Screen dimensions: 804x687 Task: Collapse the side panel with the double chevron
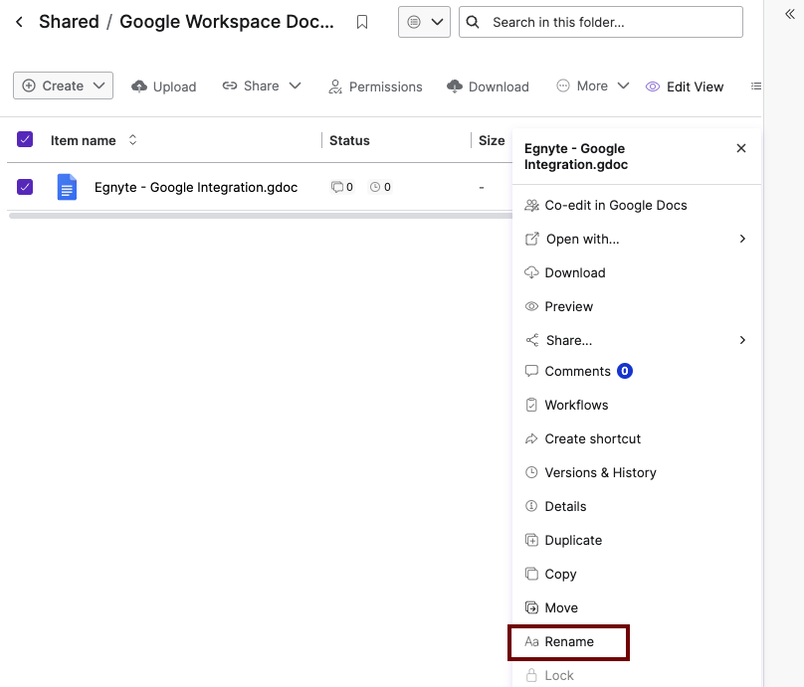pyautogui.click(x=790, y=14)
